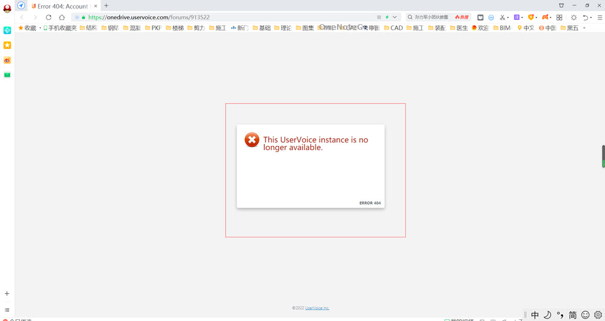Expand the undo arrow dropdown

point(590,18)
